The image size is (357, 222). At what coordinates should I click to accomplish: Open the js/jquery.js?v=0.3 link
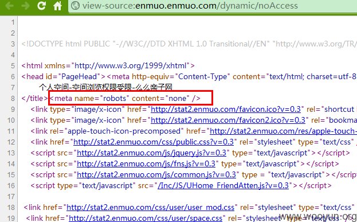pyautogui.click(x=151, y=153)
